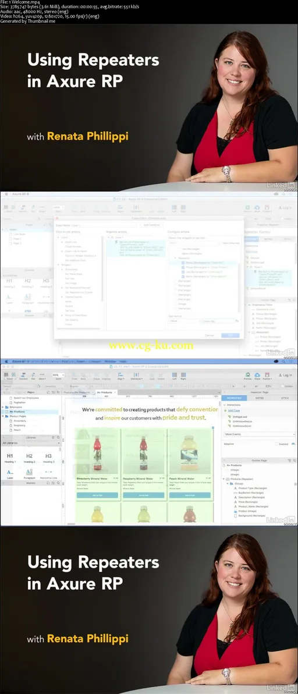Screen dimensions: 298x694
Task: Pick the Label widget in products screenshot library
Action: 10,474
